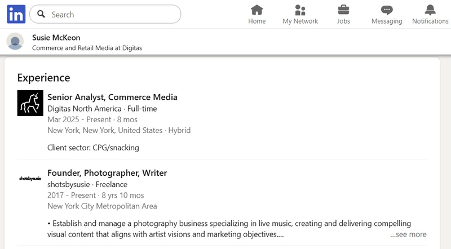
Task: Open Messaging from the top navigation
Action: point(387,15)
